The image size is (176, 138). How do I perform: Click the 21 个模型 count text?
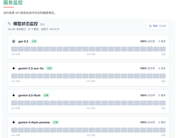click(33, 29)
